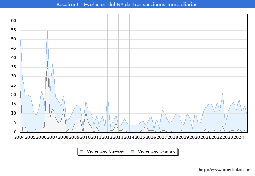Click the x-axis label 2012
The height and width of the screenshot is (176, 255).
[x=107, y=137]
